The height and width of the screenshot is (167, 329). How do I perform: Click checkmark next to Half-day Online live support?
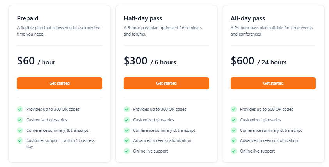click(x=126, y=151)
